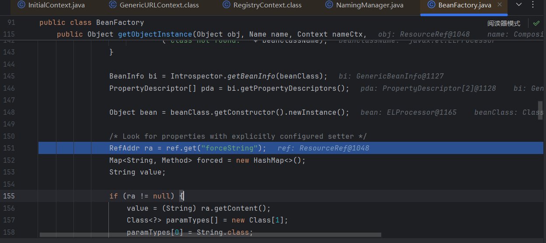Switch to the GenericURLContext.class tab
Image resolution: width=546 pixels, height=243 pixels.
pyautogui.click(x=159, y=5)
